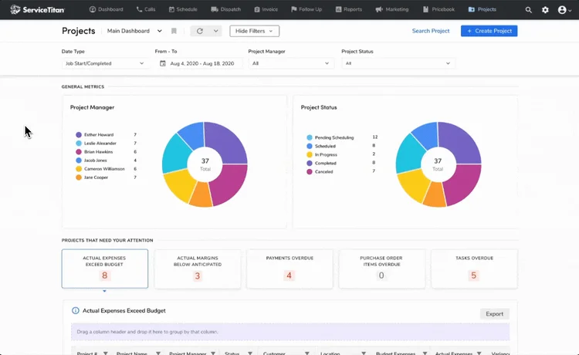
Task: Open the Project Manager filter dropdown
Action: pos(290,63)
